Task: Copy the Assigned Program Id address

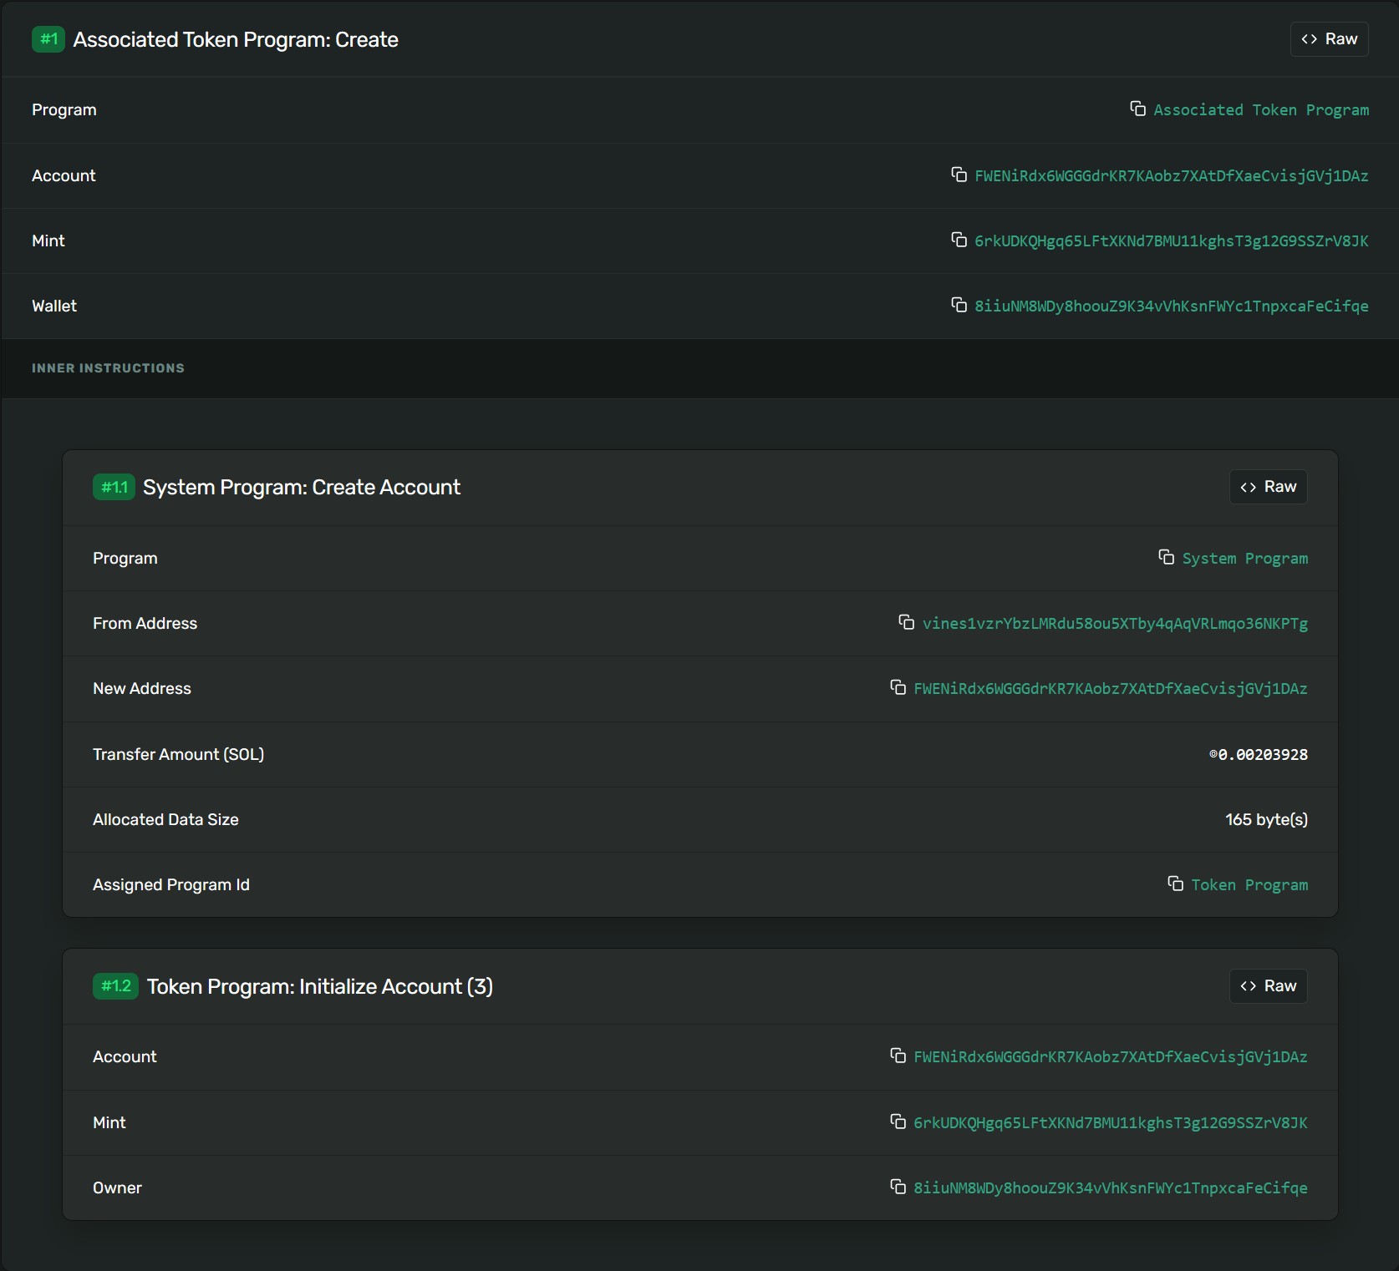Action: coord(1175,884)
